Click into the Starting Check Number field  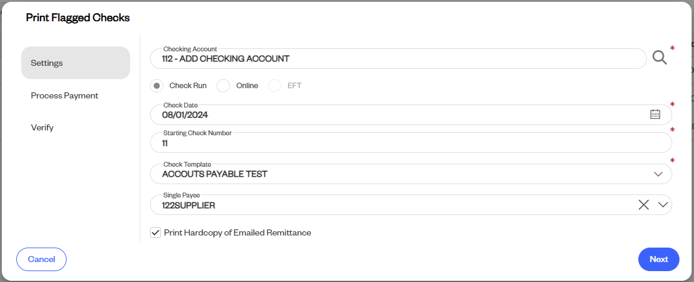411,143
